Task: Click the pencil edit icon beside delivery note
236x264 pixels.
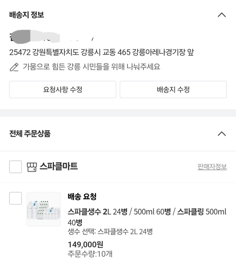Action: point(14,67)
